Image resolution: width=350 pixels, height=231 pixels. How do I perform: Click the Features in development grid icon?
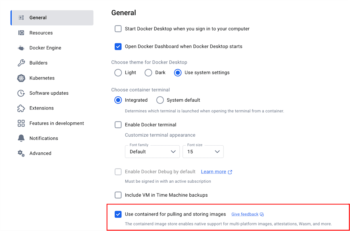(21, 123)
